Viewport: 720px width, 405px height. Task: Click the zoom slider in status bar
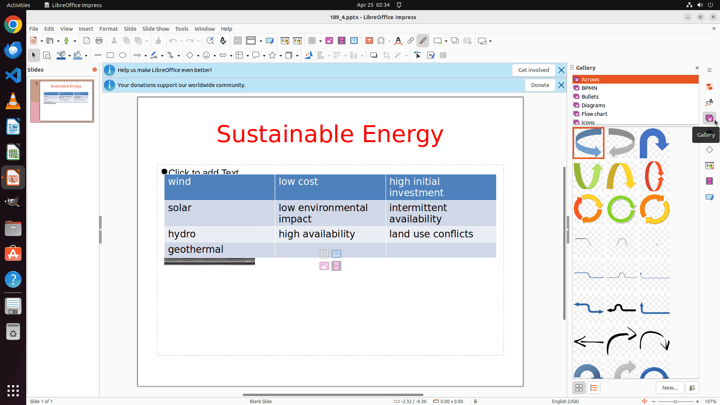click(x=675, y=401)
